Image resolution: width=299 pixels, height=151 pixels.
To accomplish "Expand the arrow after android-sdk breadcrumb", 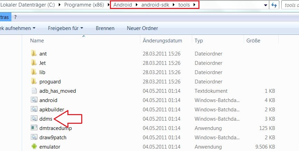I will click(174, 5).
